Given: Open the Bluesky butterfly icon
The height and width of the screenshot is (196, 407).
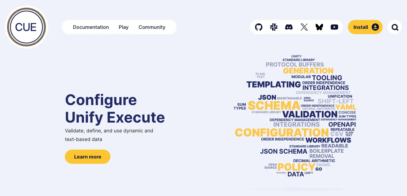Looking at the screenshot, I should pyautogui.click(x=319, y=27).
